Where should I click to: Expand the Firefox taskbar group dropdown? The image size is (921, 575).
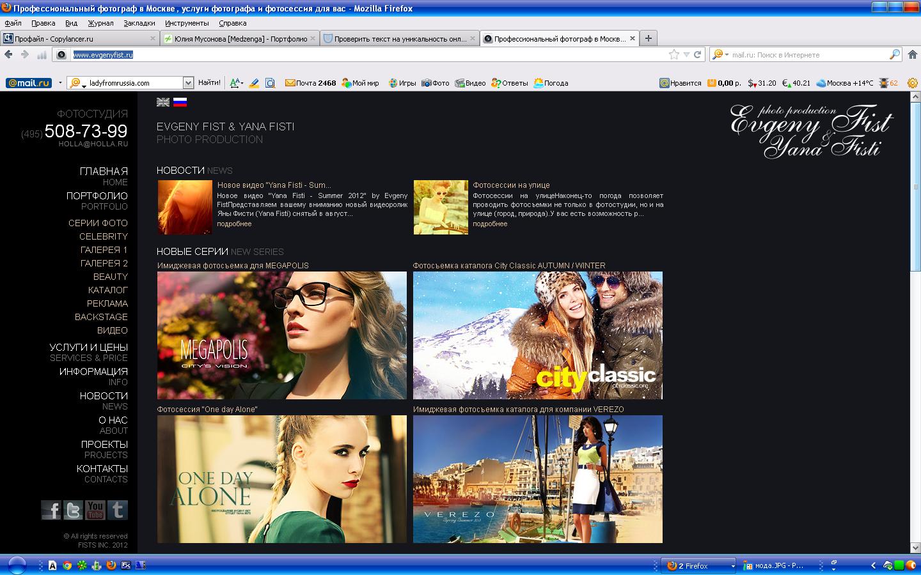pos(733,566)
